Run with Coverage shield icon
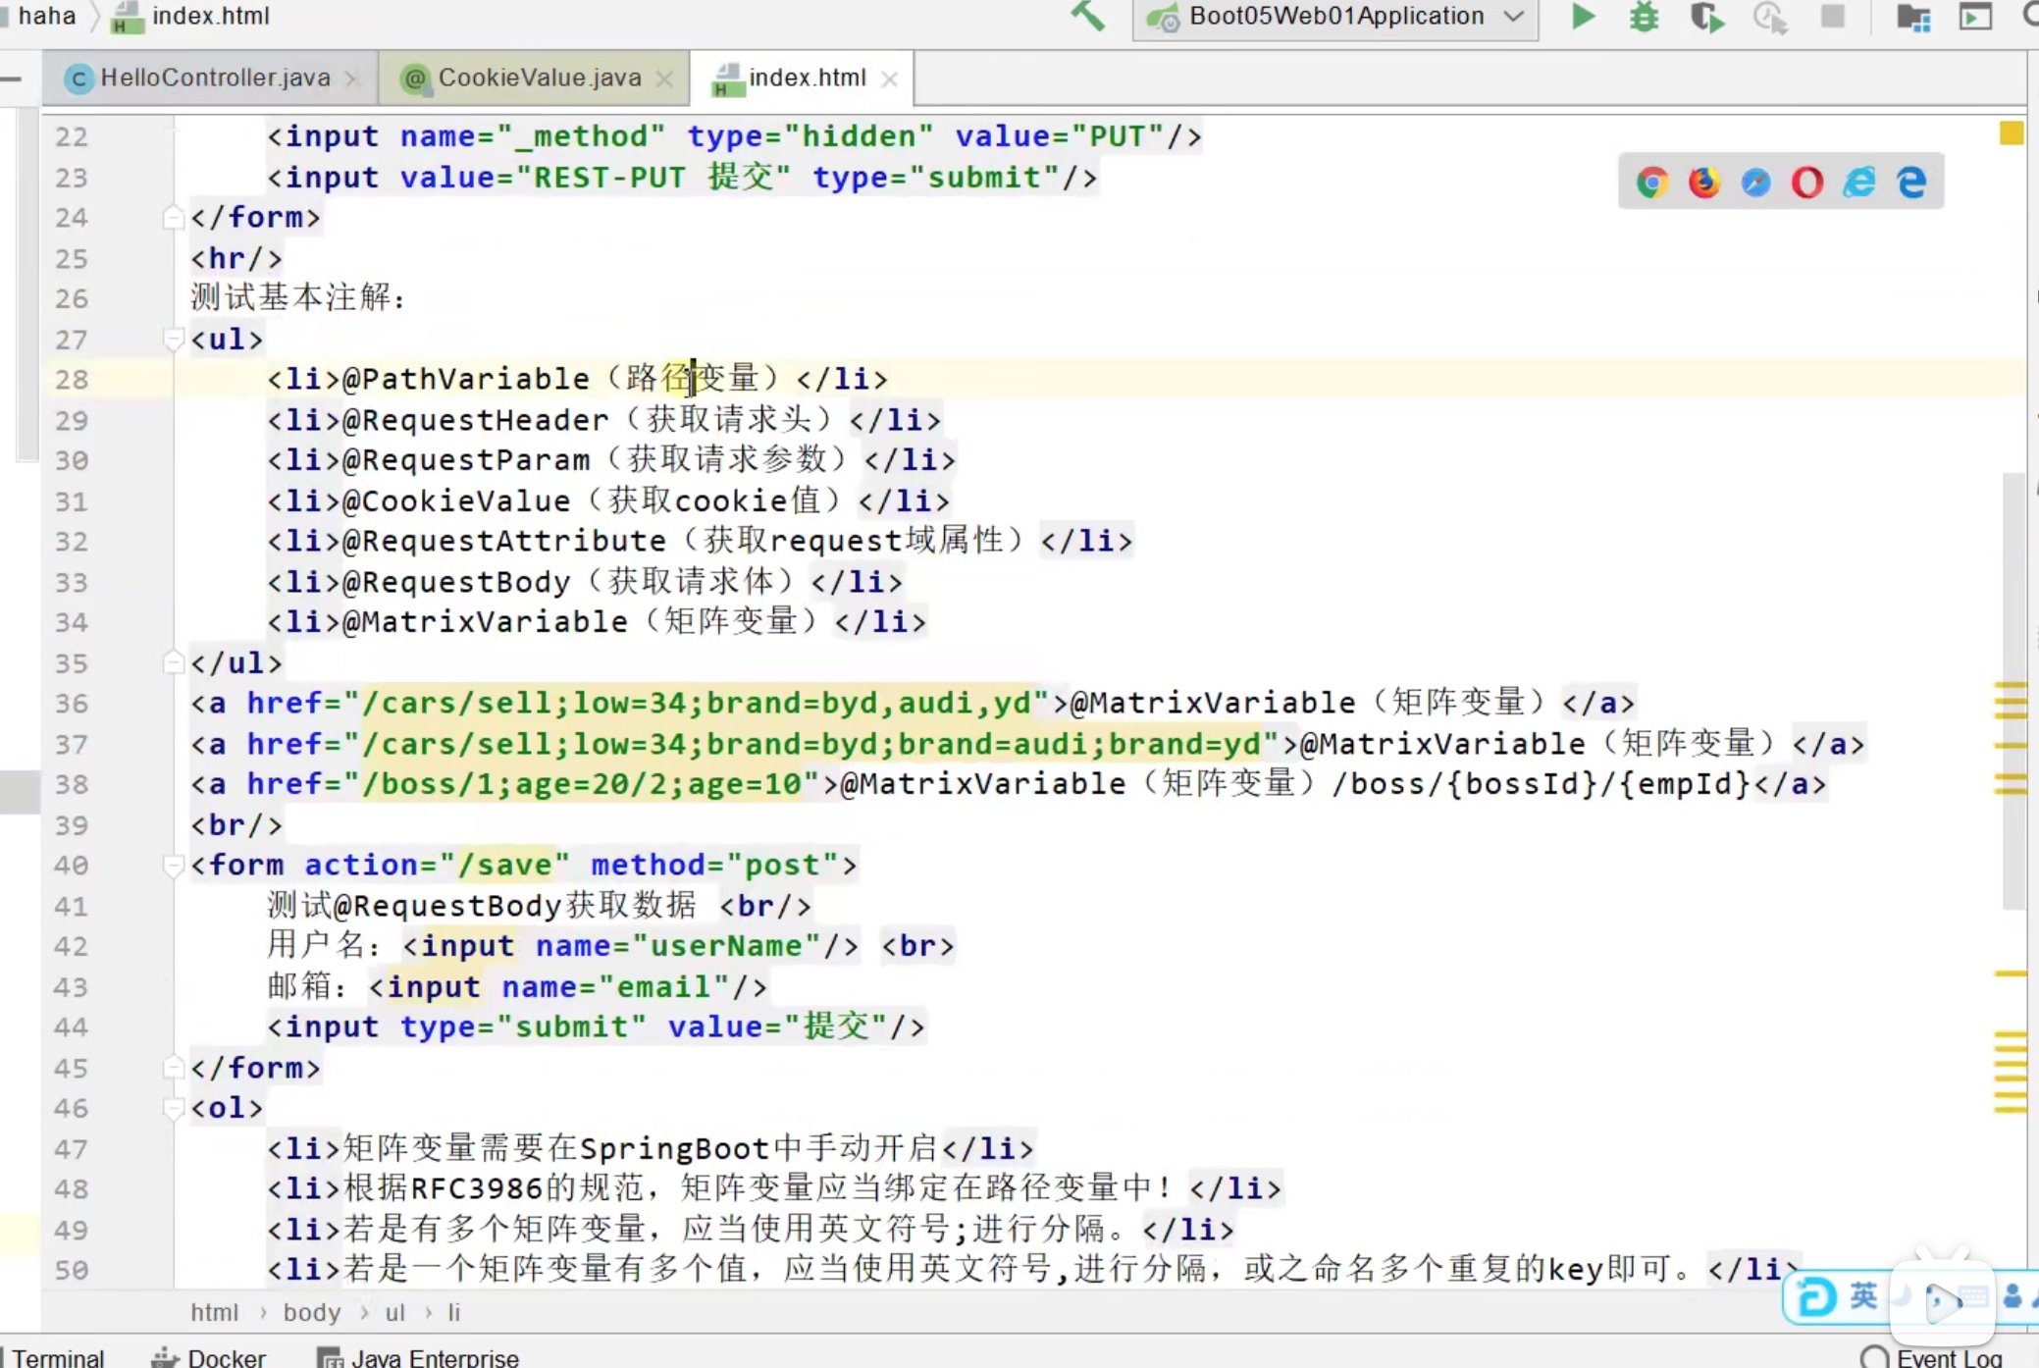This screenshot has height=1368, width=2039. pyautogui.click(x=1706, y=17)
